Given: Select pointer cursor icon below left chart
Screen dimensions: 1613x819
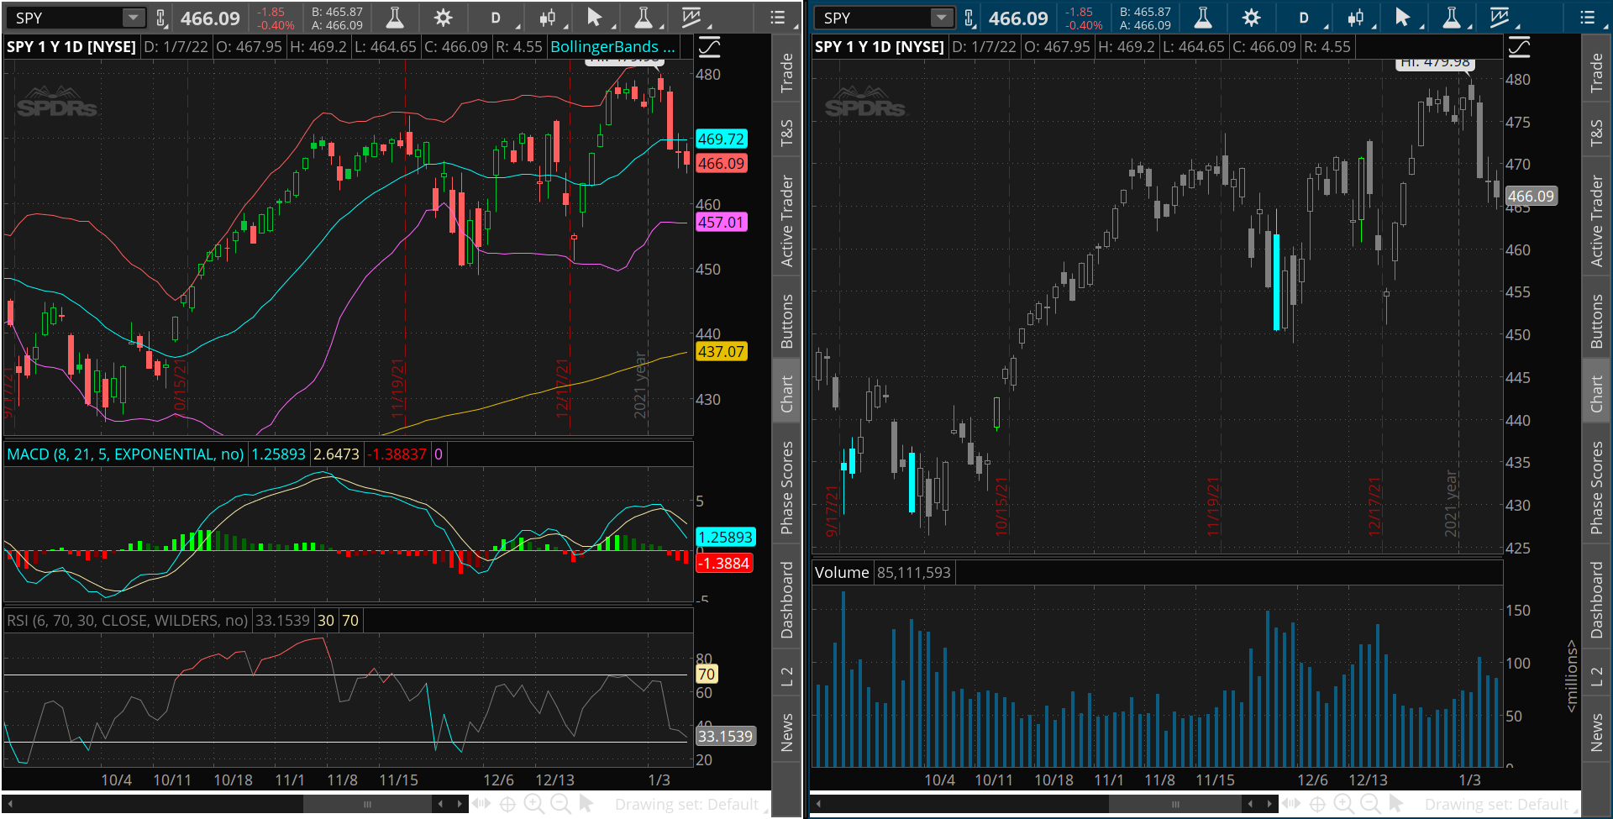Looking at the screenshot, I should (x=586, y=804).
